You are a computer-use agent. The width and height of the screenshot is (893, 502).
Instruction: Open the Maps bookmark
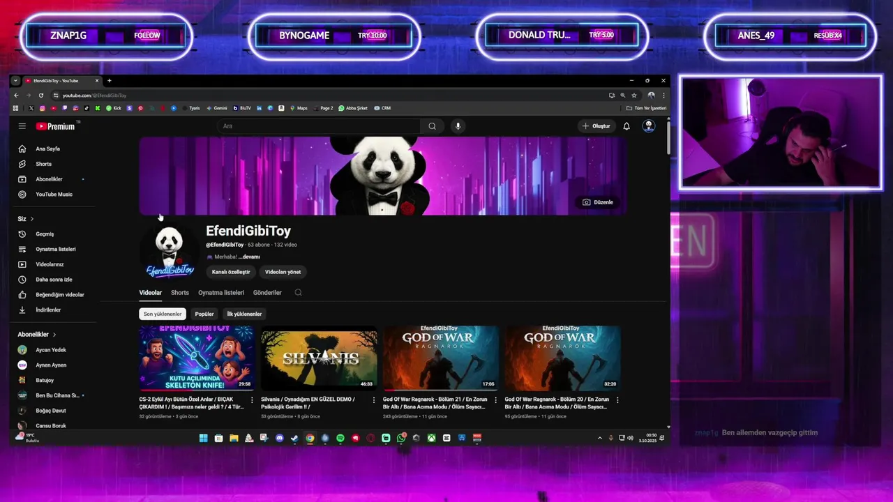[299, 108]
